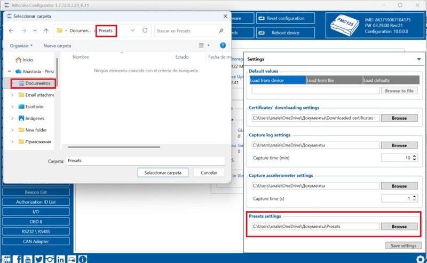Browse for Capture log folder
This screenshot has height=263, width=427.
click(399, 145)
